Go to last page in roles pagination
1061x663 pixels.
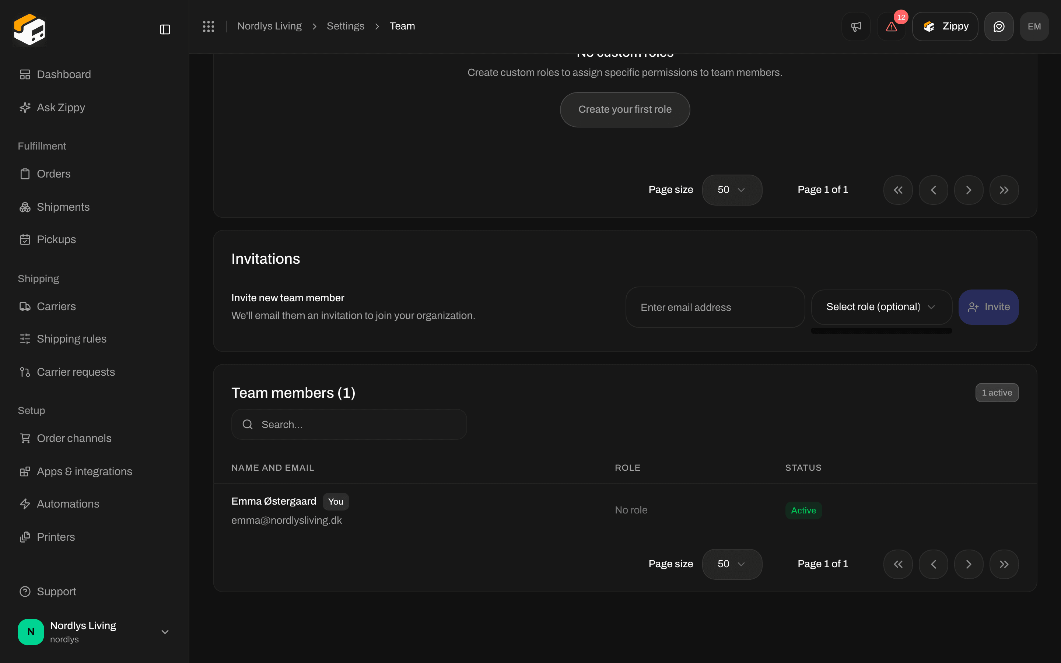pyautogui.click(x=1004, y=190)
